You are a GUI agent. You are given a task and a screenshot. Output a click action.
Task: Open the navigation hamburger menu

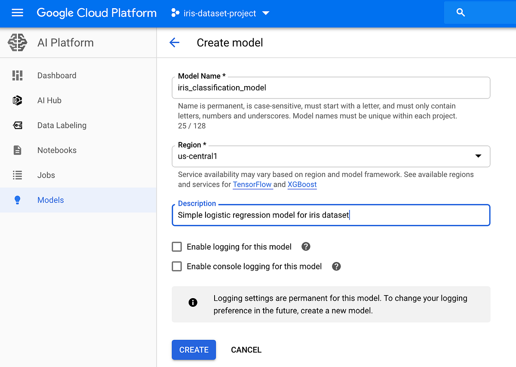tap(17, 12)
